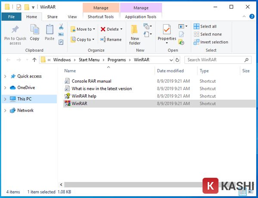Sort by the Name column header
This screenshot has height=198, width=258.
coord(109,71)
